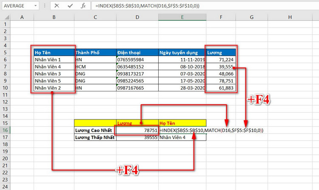This screenshot has height=190, width=319.
Task: Select cell 'Nhân Viên 2'
Action: coord(54,88)
